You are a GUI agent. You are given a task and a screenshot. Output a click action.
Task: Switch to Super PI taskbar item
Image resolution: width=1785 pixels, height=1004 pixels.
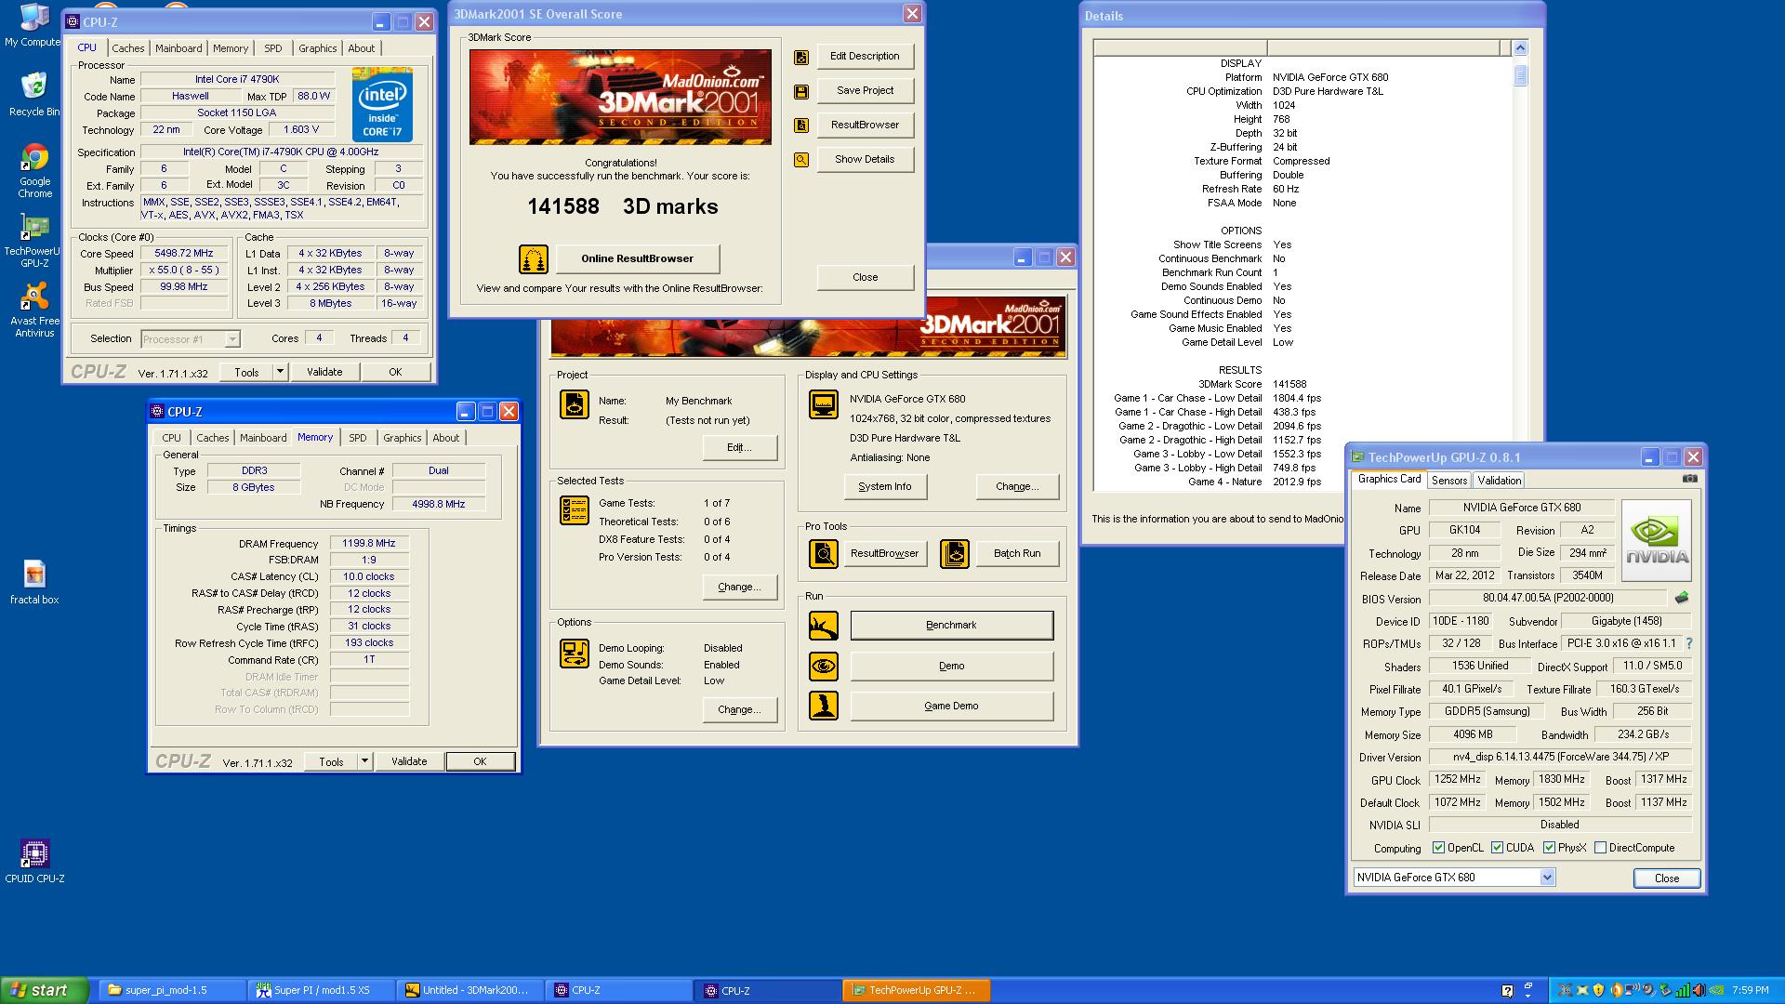pos(321,990)
